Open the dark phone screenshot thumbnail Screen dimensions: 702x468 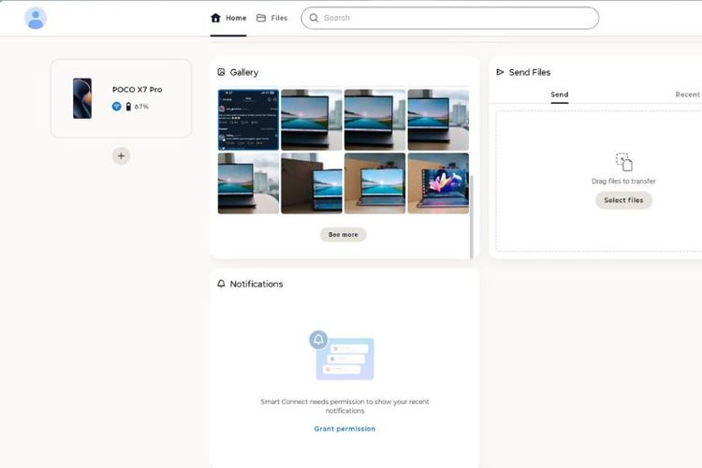(x=248, y=120)
